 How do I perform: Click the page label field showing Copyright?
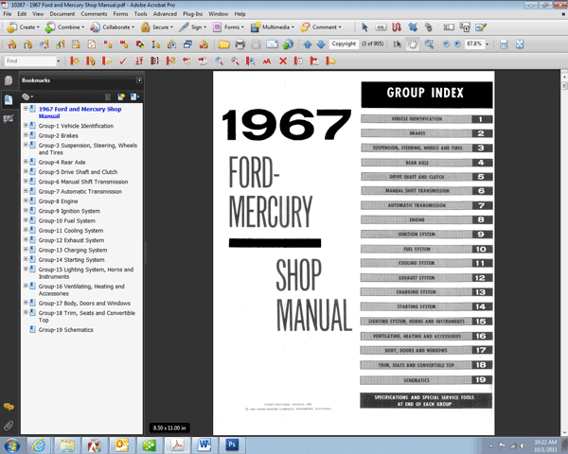[x=344, y=44]
